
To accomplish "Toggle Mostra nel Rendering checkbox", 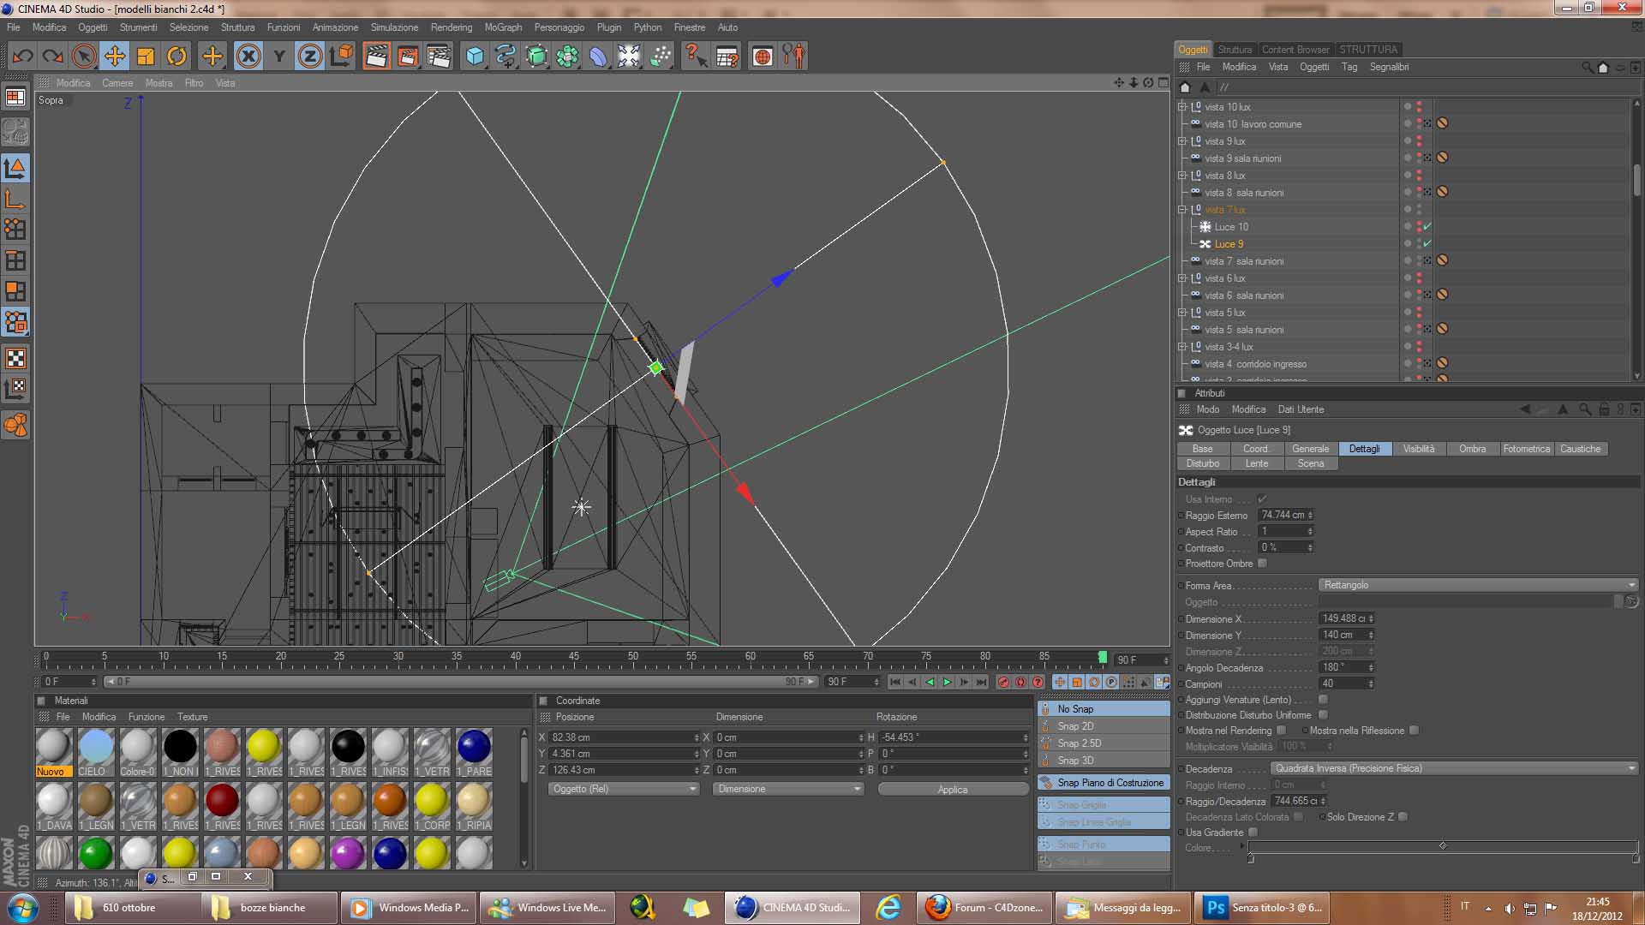I will point(1281,731).
